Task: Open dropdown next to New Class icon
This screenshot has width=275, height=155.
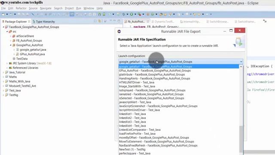Action: 156,14
